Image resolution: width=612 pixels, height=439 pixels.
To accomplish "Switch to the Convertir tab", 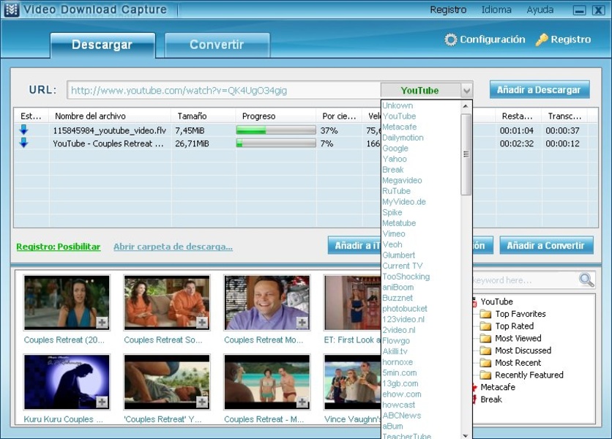I will (x=217, y=45).
